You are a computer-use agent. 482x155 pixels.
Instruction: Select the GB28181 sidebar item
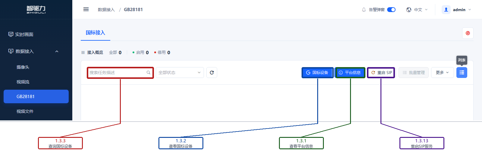tap(36, 96)
